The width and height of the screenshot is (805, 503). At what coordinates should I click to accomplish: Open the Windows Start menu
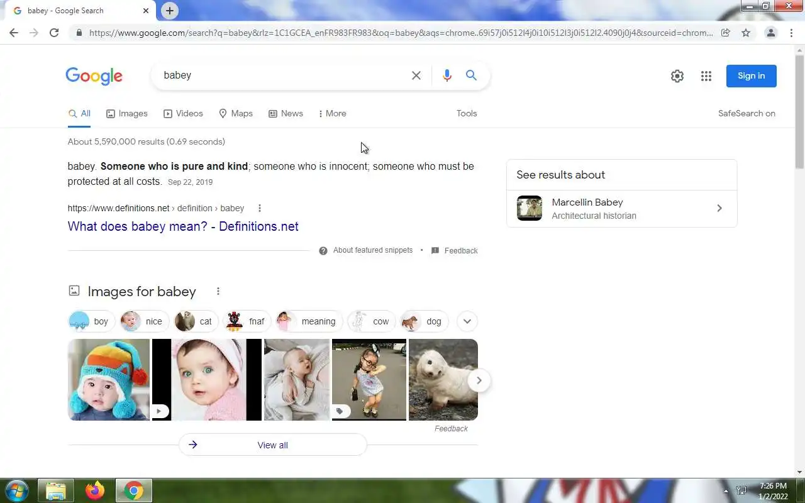click(x=16, y=490)
